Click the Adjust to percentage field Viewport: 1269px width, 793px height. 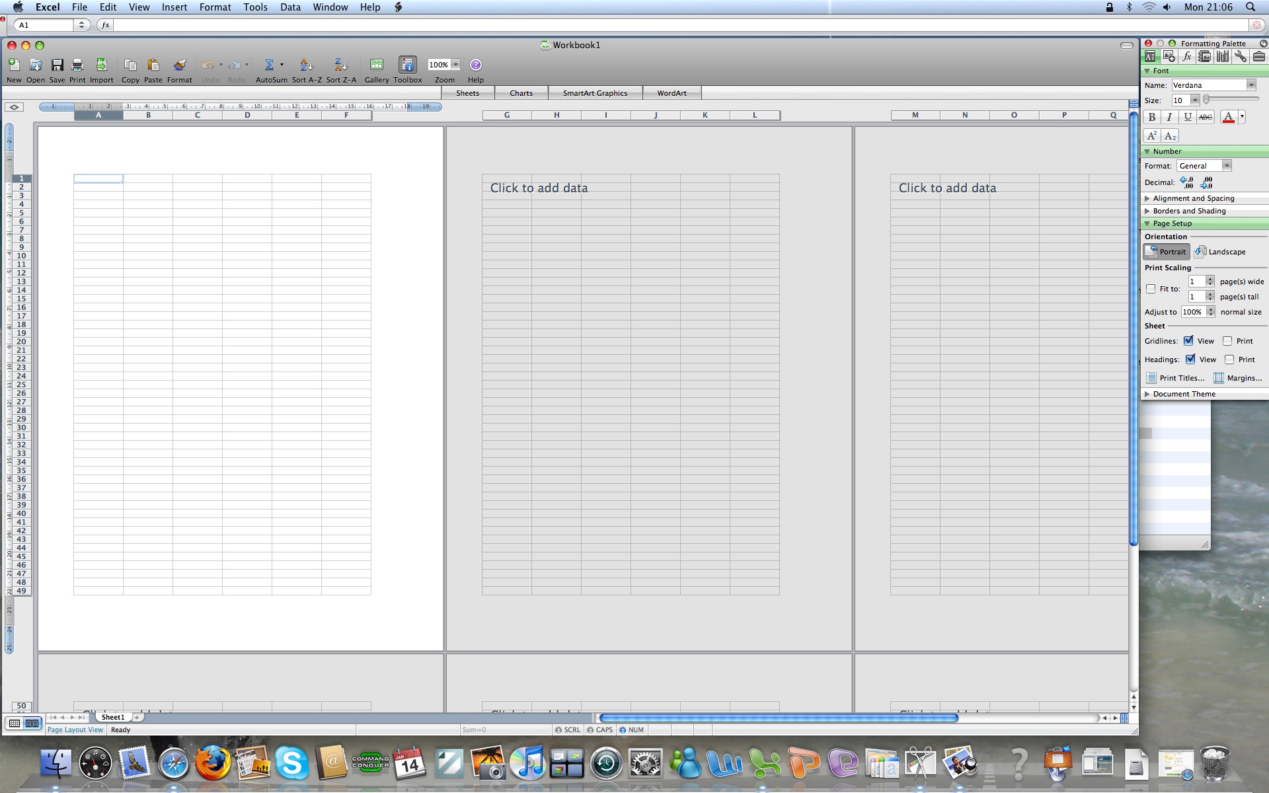tap(1193, 312)
